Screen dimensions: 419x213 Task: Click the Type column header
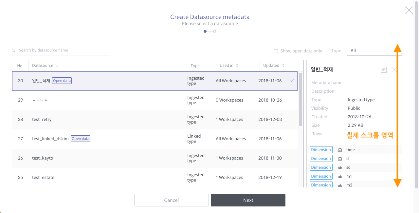coord(195,66)
